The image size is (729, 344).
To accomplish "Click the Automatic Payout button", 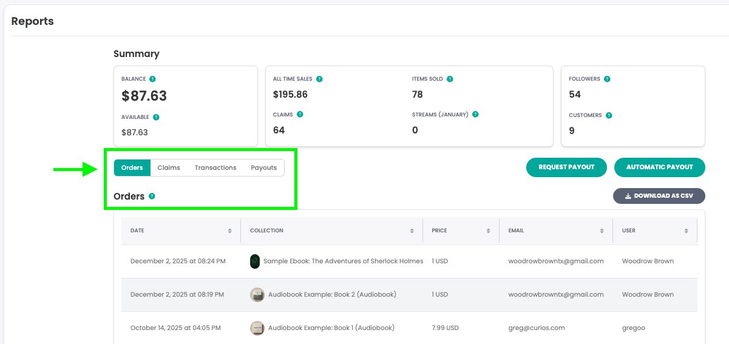I will click(x=659, y=167).
